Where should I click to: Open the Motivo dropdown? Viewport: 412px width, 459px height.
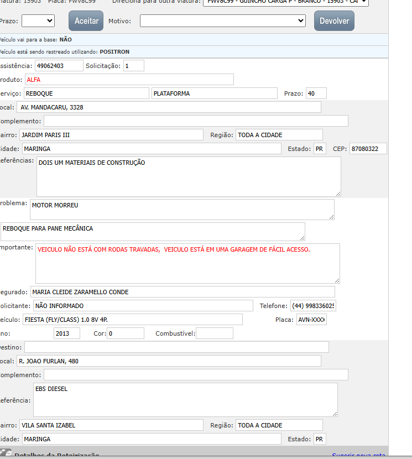coord(222,21)
